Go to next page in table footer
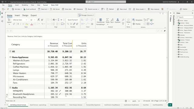This screenshot has width=194, height=109. pyautogui.click(x=164, y=101)
